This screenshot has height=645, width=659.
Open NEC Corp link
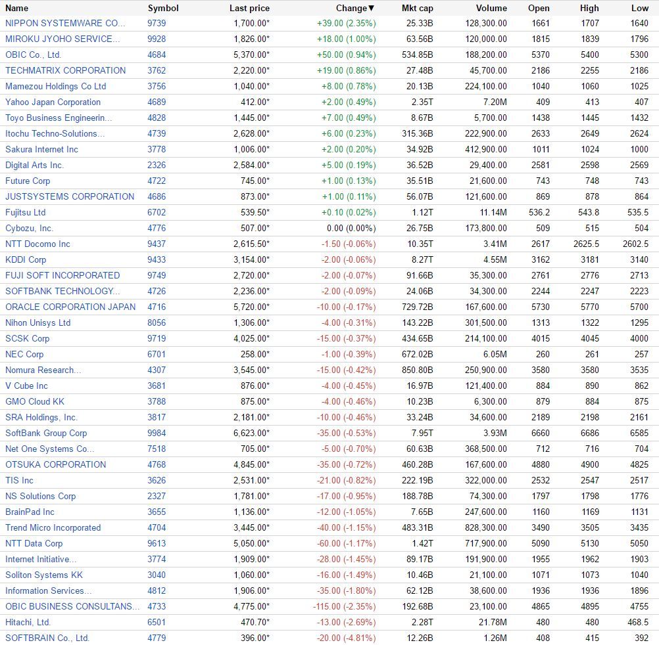point(24,354)
